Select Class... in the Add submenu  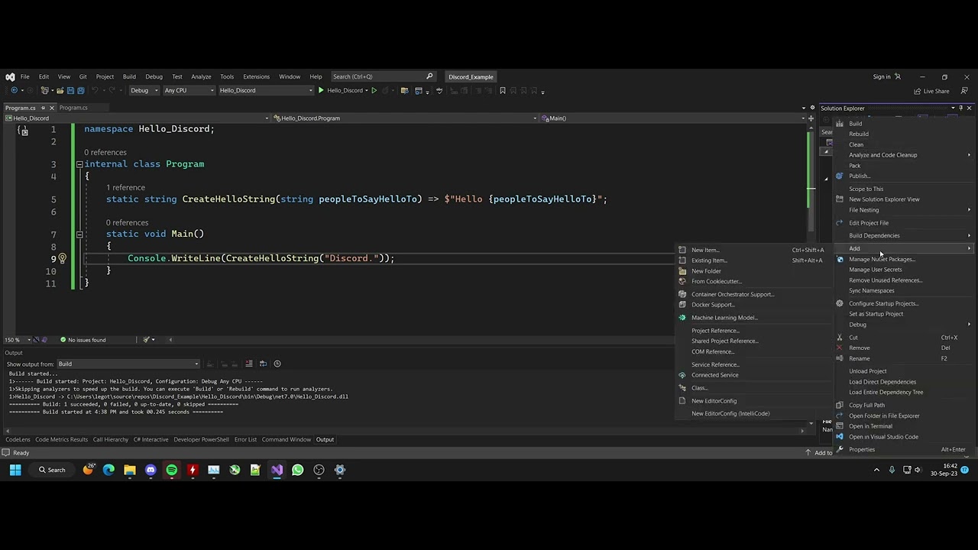pos(753,388)
